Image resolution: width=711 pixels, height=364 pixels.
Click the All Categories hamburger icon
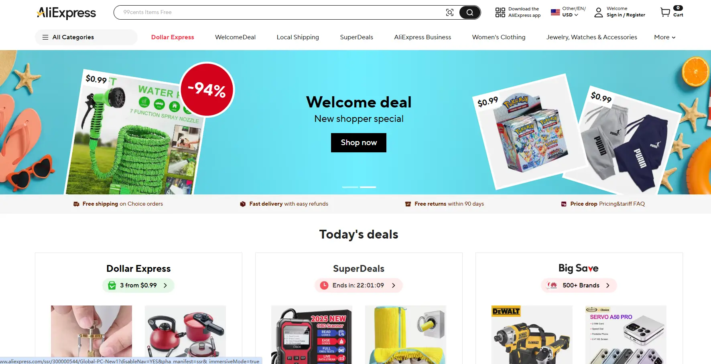tap(45, 37)
